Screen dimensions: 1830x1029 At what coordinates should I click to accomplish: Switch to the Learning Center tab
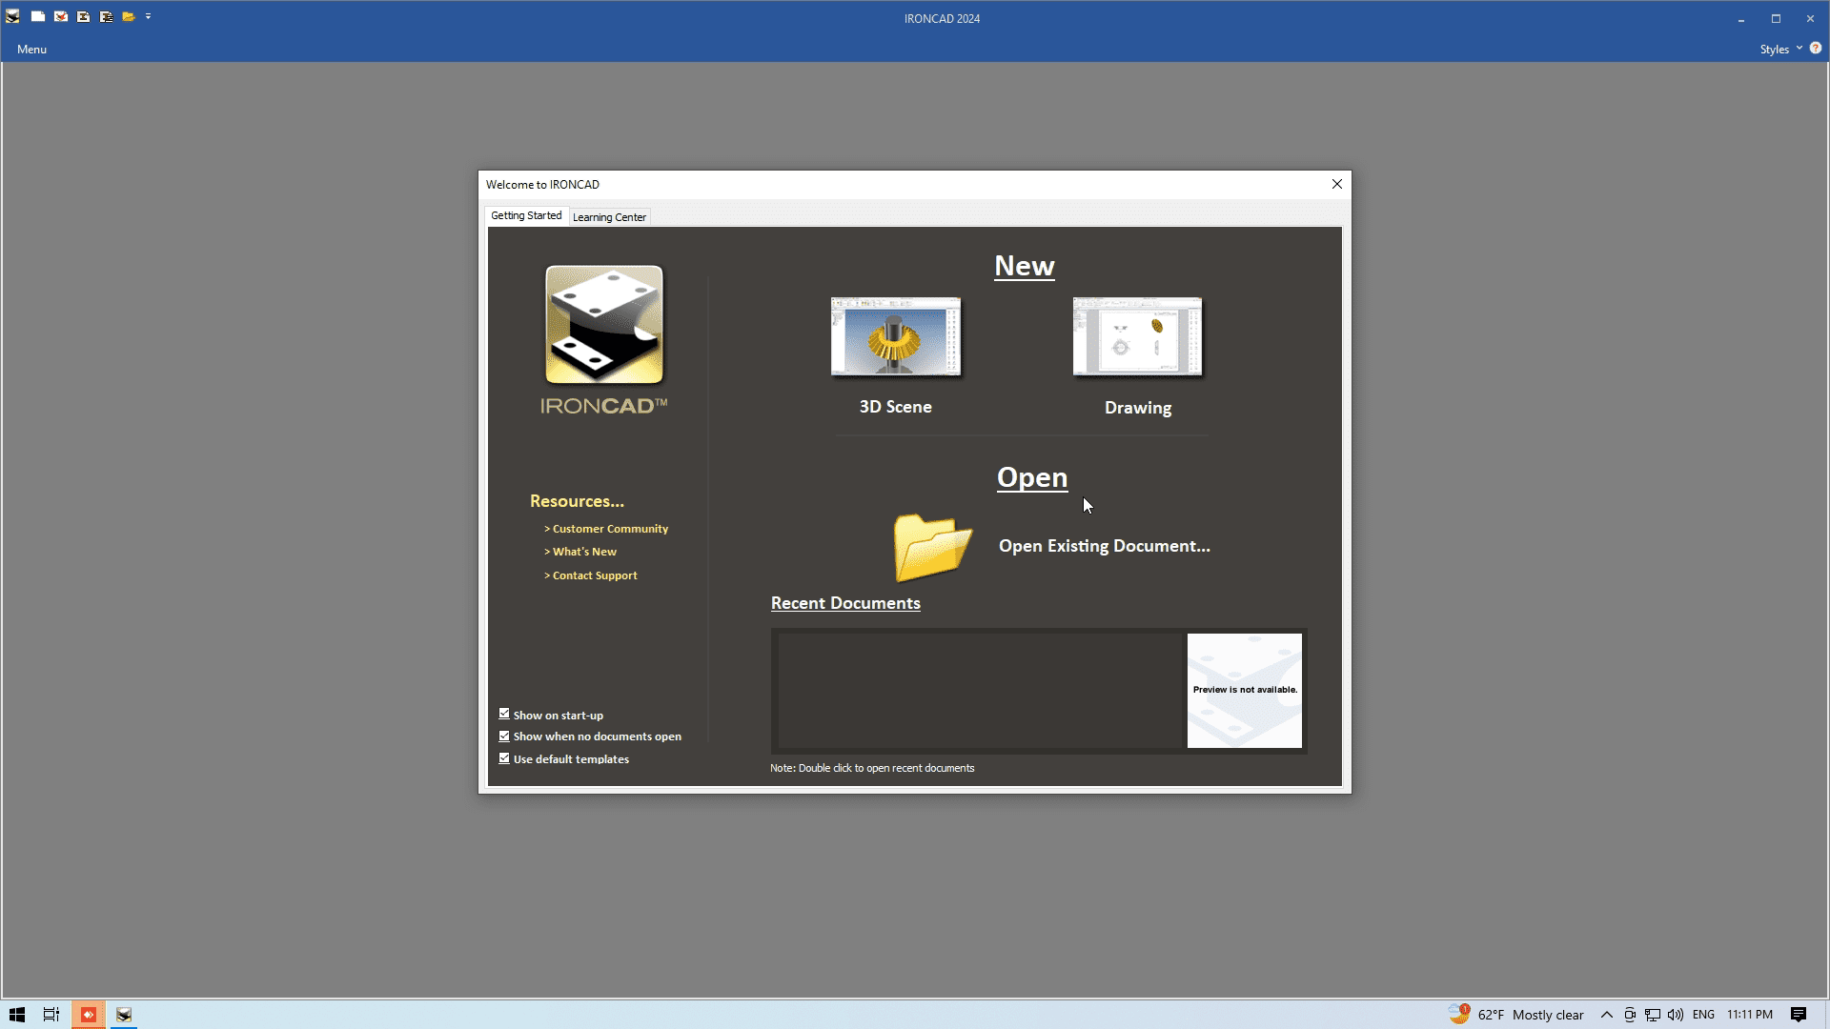(609, 217)
